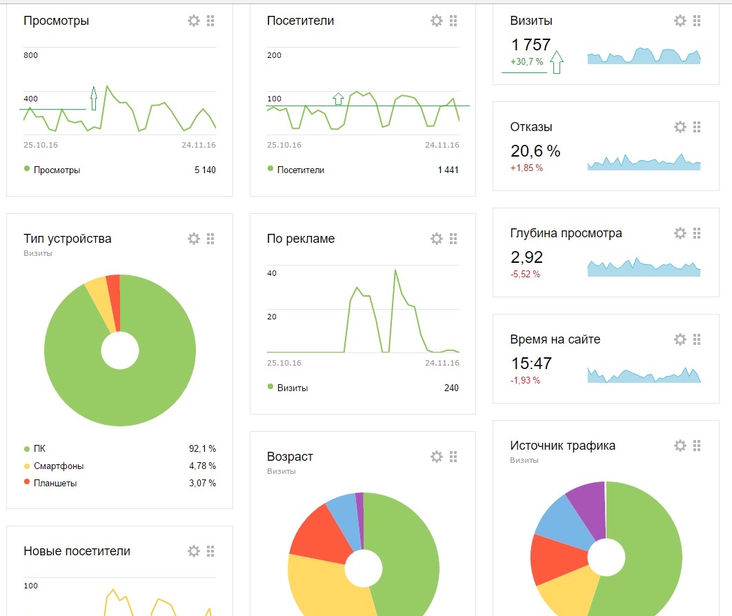Toggle the Планшеты legend entry
732x616 pixels.
pyautogui.click(x=55, y=483)
